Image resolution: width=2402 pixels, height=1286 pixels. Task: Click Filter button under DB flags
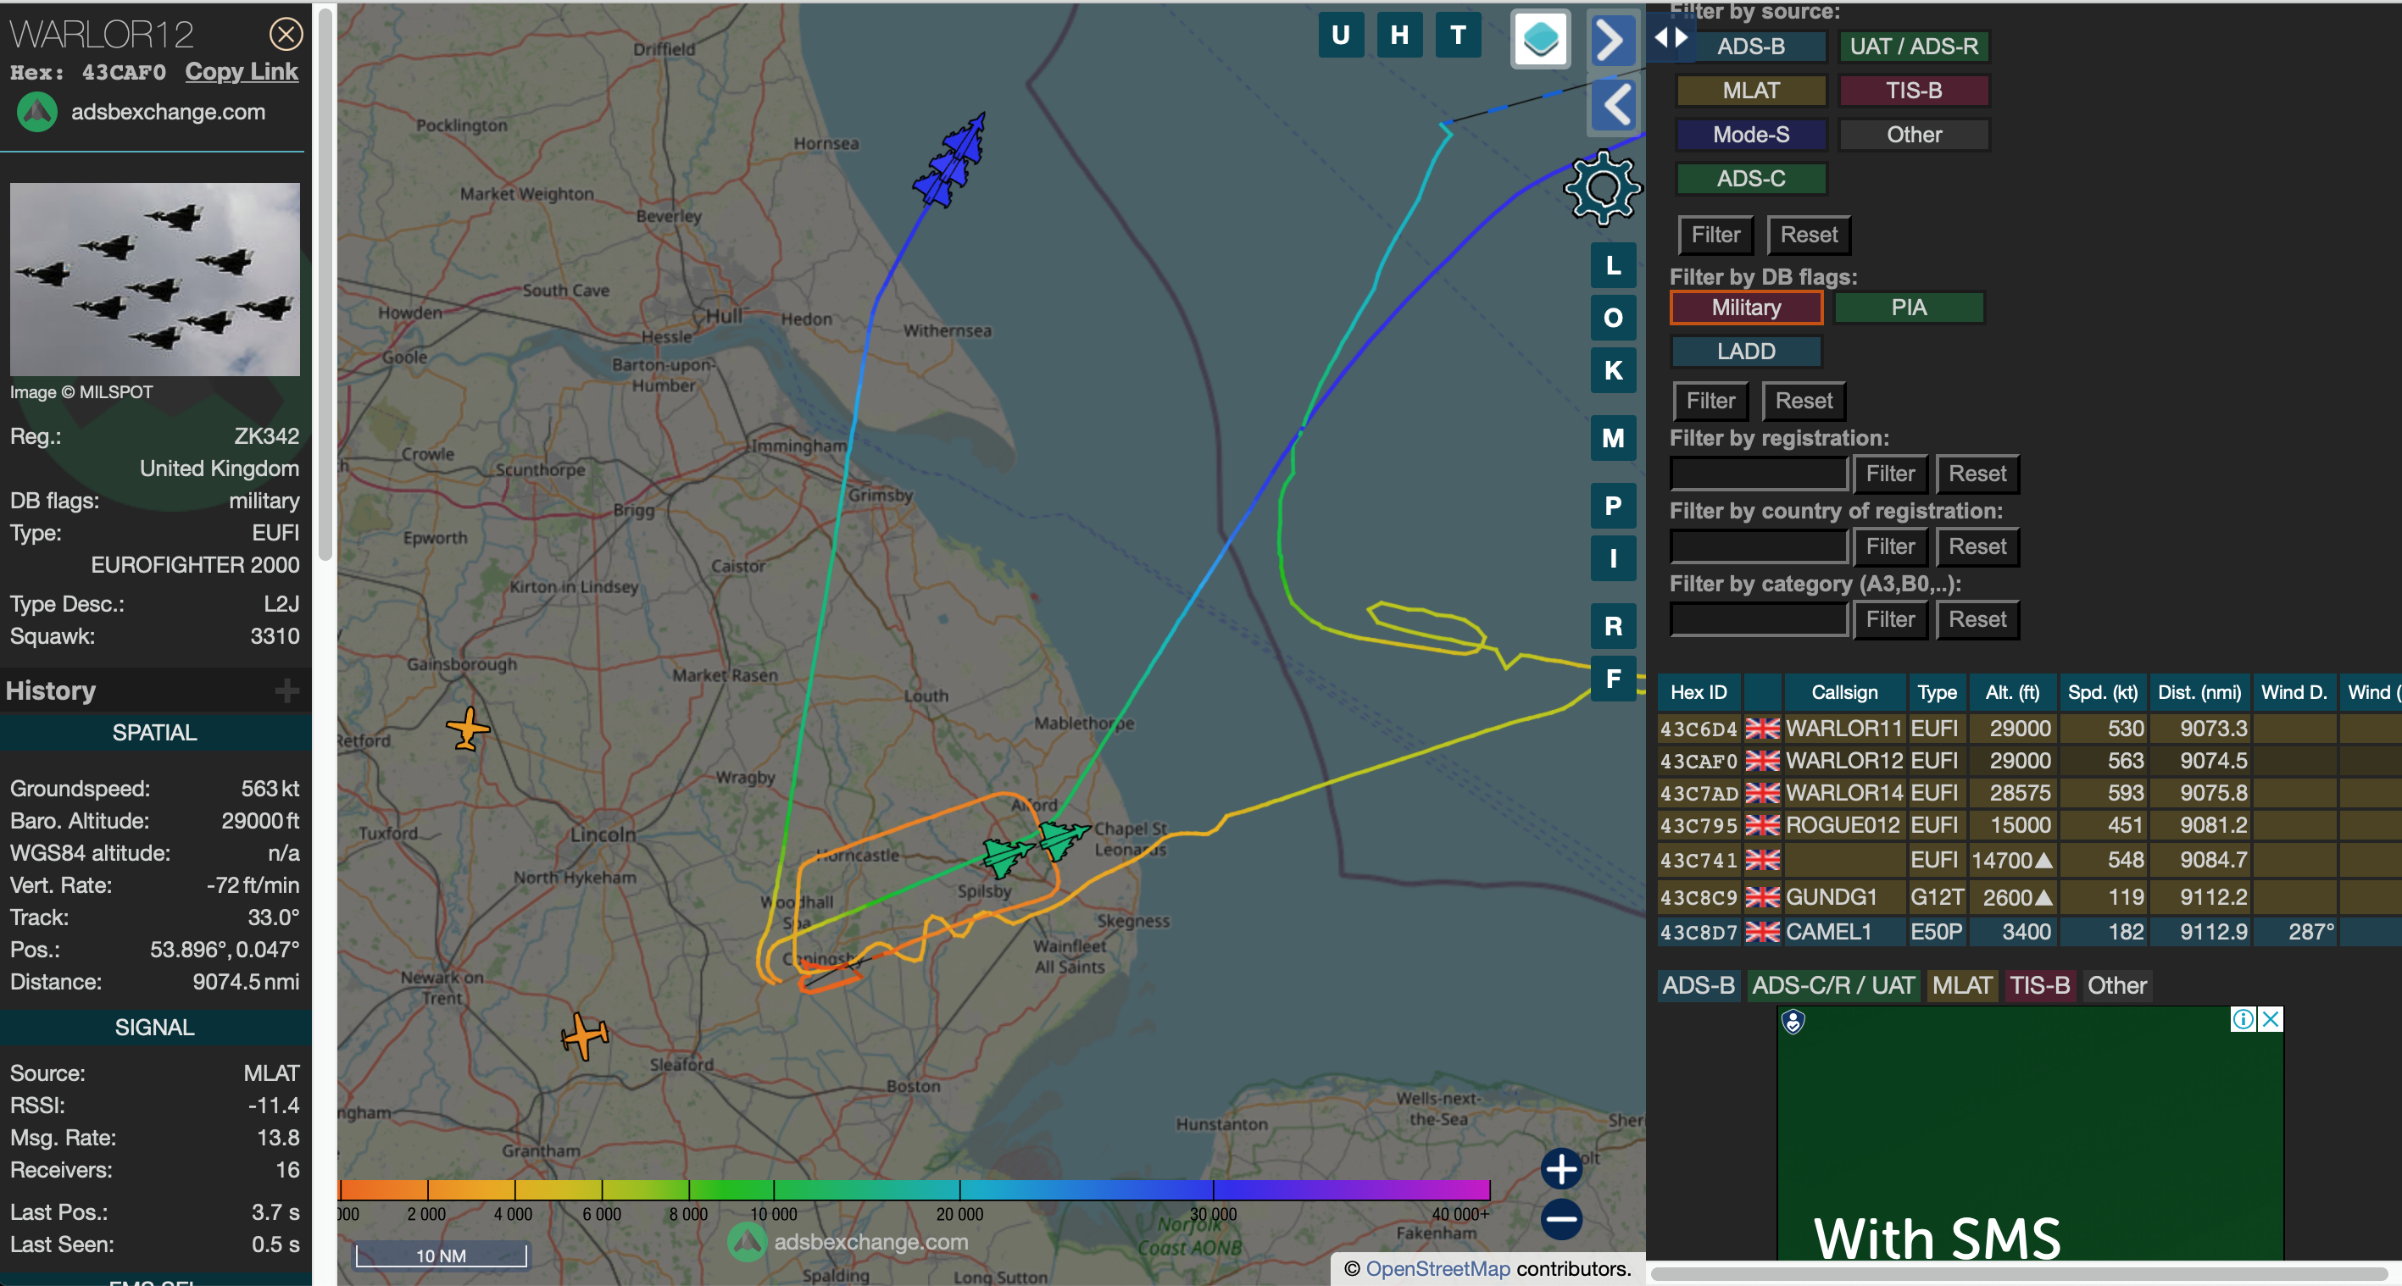[x=1710, y=401]
